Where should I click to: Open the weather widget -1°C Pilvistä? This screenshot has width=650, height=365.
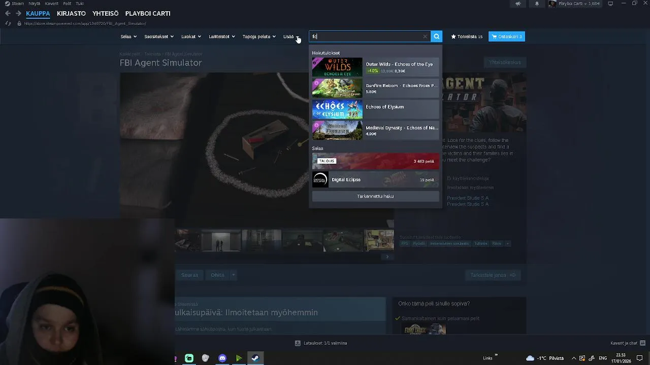pyautogui.click(x=545, y=358)
